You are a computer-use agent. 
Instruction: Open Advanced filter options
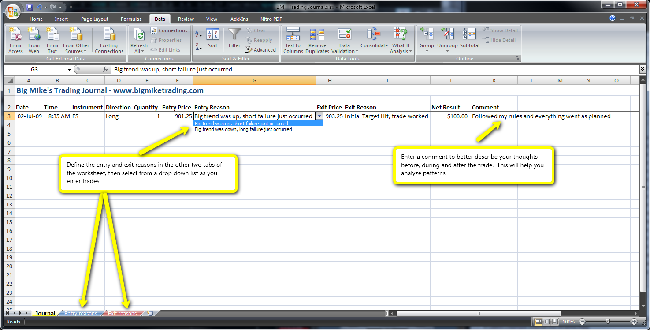click(x=261, y=50)
